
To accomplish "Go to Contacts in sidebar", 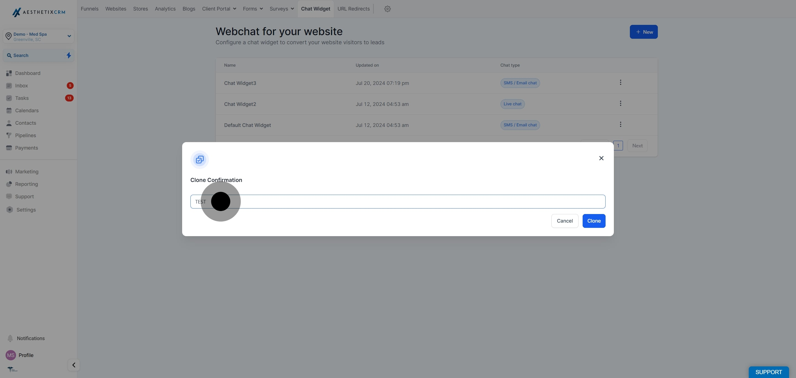I will (x=25, y=123).
